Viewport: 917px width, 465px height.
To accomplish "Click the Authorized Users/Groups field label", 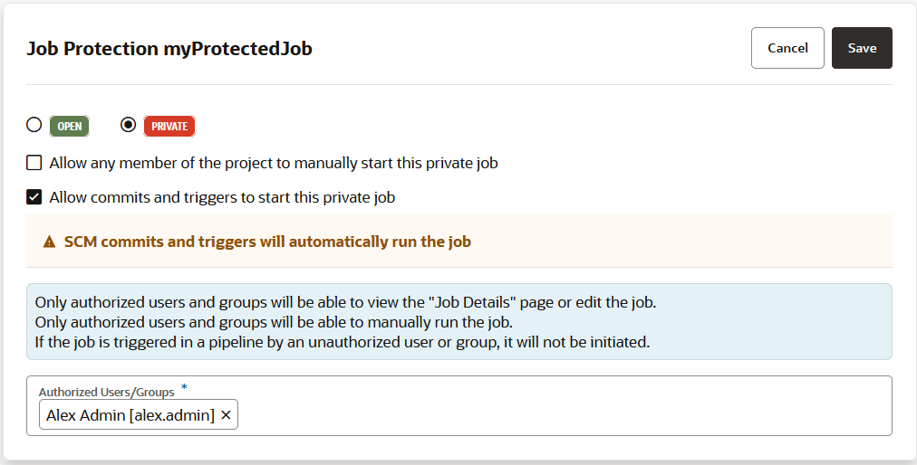I will [106, 392].
